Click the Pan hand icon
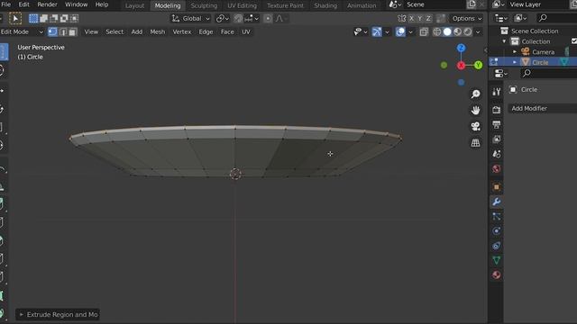This screenshot has height=324, width=577. click(x=475, y=110)
